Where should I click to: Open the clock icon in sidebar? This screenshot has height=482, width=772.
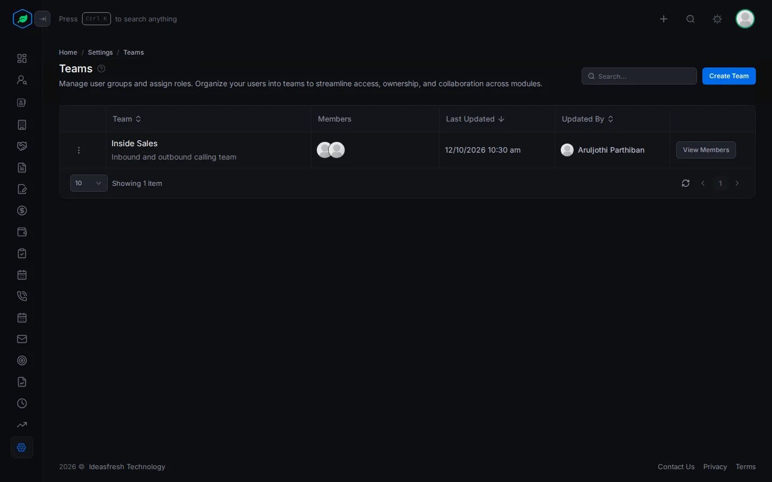[22, 403]
